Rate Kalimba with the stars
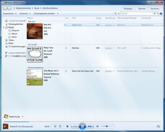This screenshot has height=132, width=165. tap(110, 48)
